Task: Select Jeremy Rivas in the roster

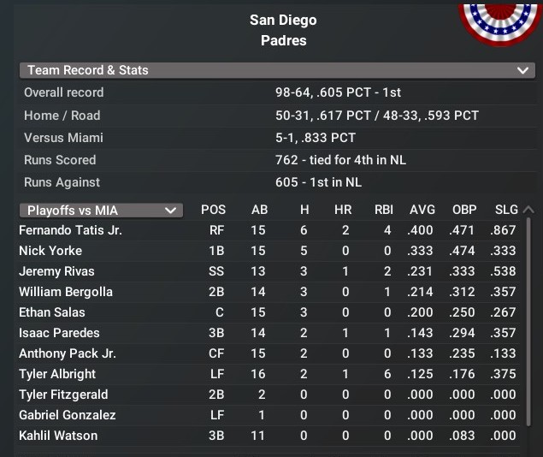Action: click(55, 271)
